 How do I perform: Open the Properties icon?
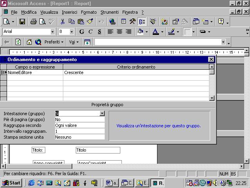[175, 22]
